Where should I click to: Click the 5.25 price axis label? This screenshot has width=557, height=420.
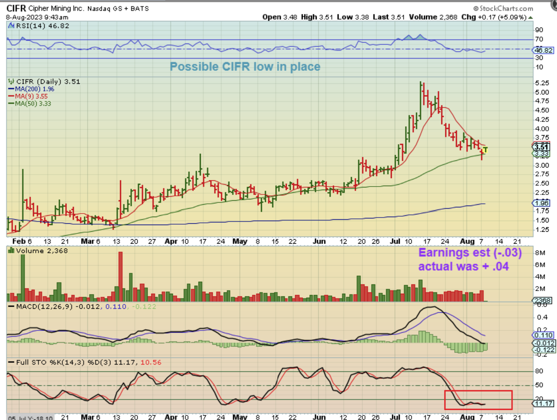543,83
